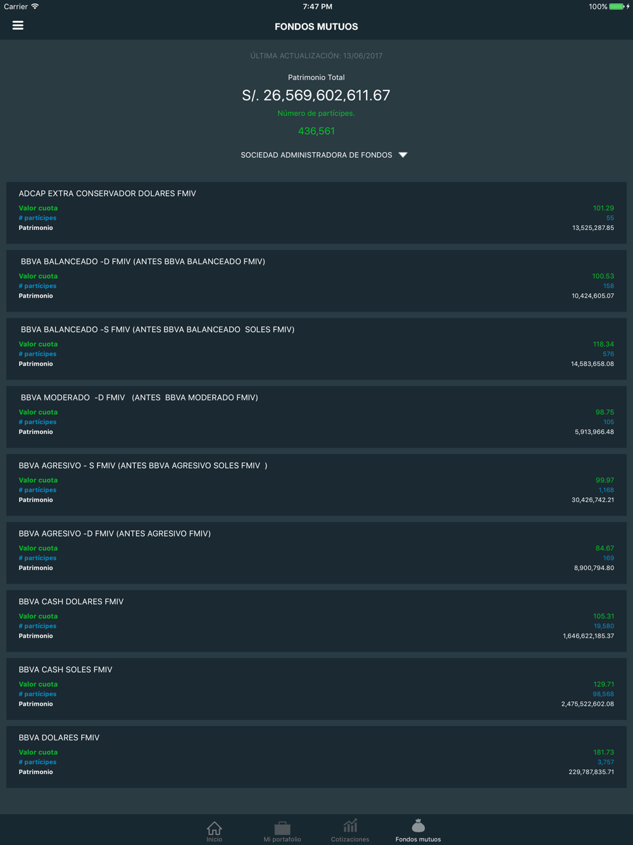Viewport: 633px width, 845px height.
Task: Click partícipes value 19,580
Action: point(604,626)
